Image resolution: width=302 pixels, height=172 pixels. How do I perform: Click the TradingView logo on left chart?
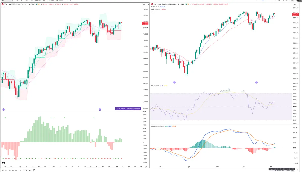[x=4, y=163]
